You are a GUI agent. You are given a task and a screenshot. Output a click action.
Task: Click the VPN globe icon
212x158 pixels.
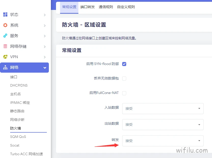5,57
